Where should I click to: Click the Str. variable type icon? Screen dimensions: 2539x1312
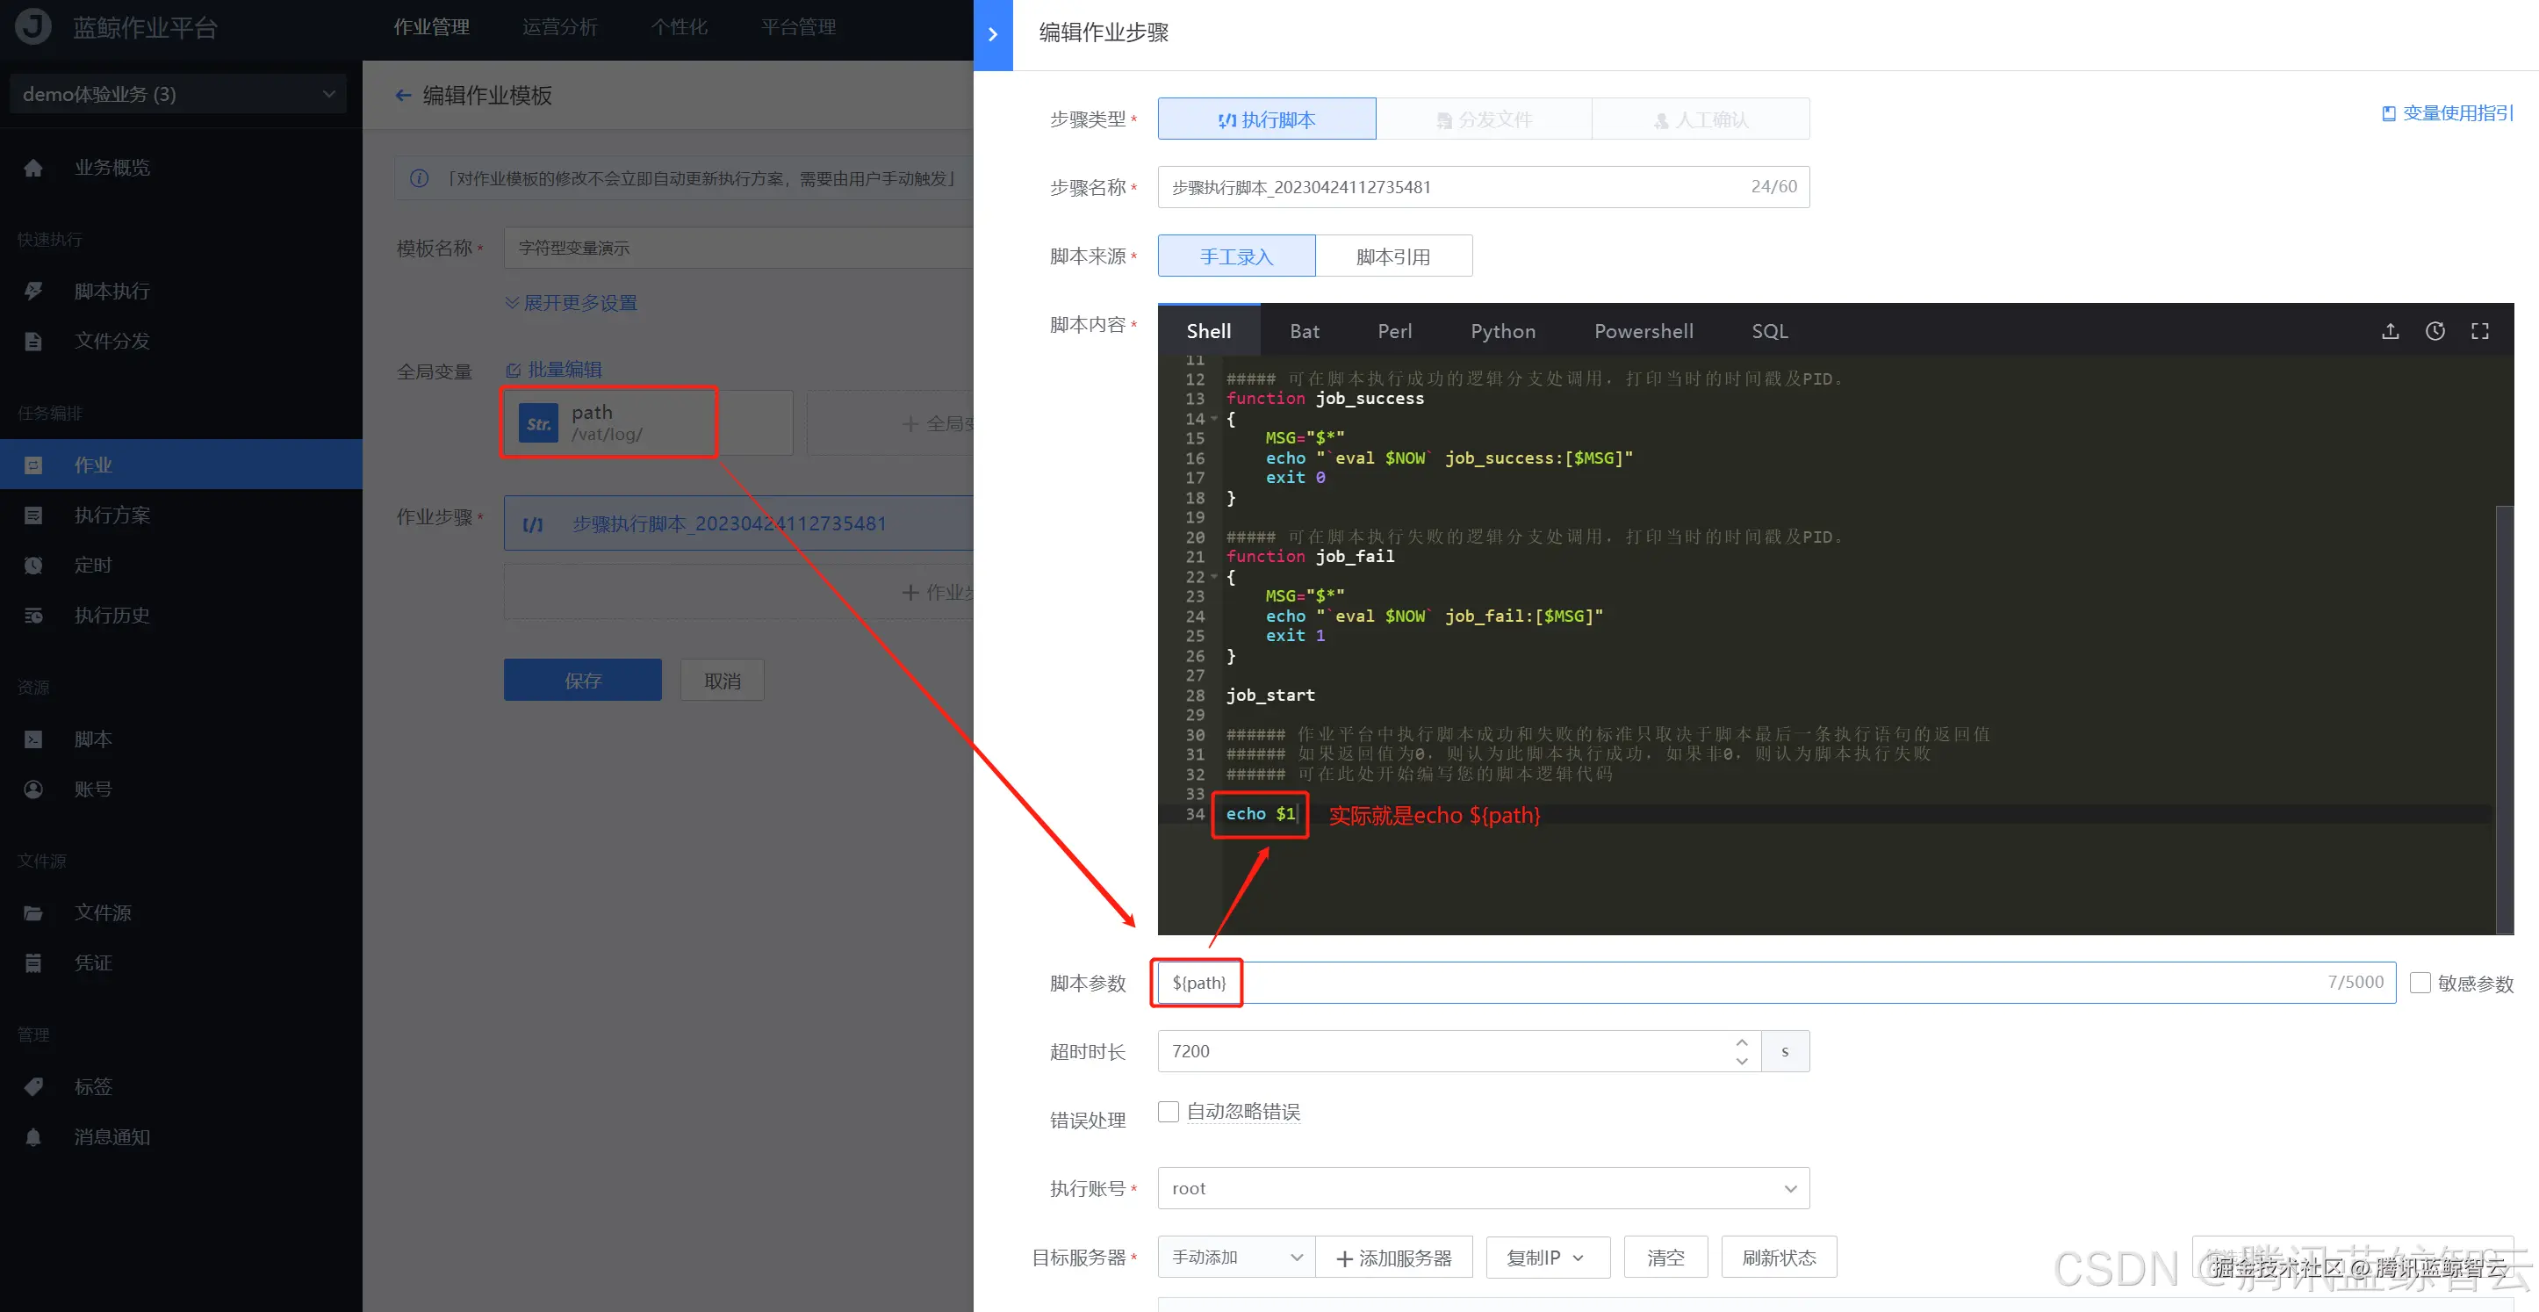538,423
